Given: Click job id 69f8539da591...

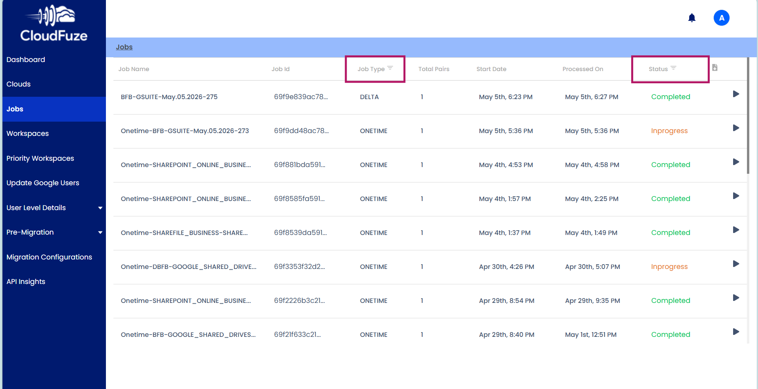Looking at the screenshot, I should click(x=300, y=233).
